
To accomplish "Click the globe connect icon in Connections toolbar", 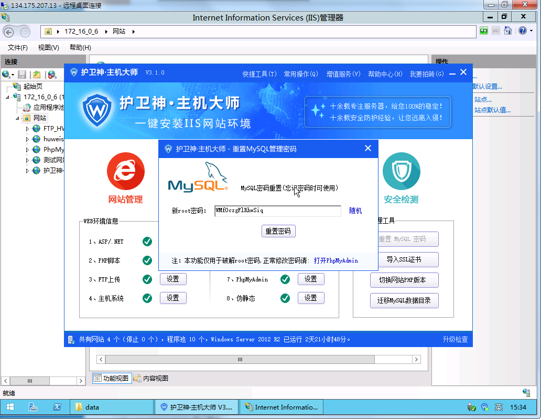I will 6,75.
